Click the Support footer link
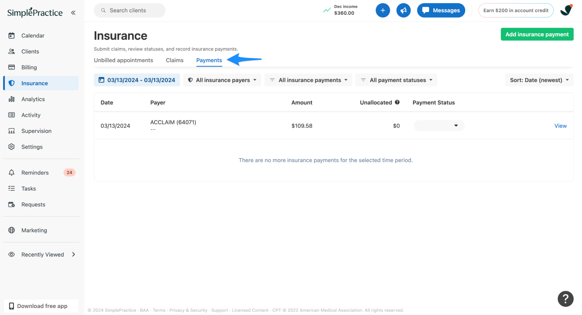Viewport: 582px width, 315px height. pyautogui.click(x=220, y=310)
